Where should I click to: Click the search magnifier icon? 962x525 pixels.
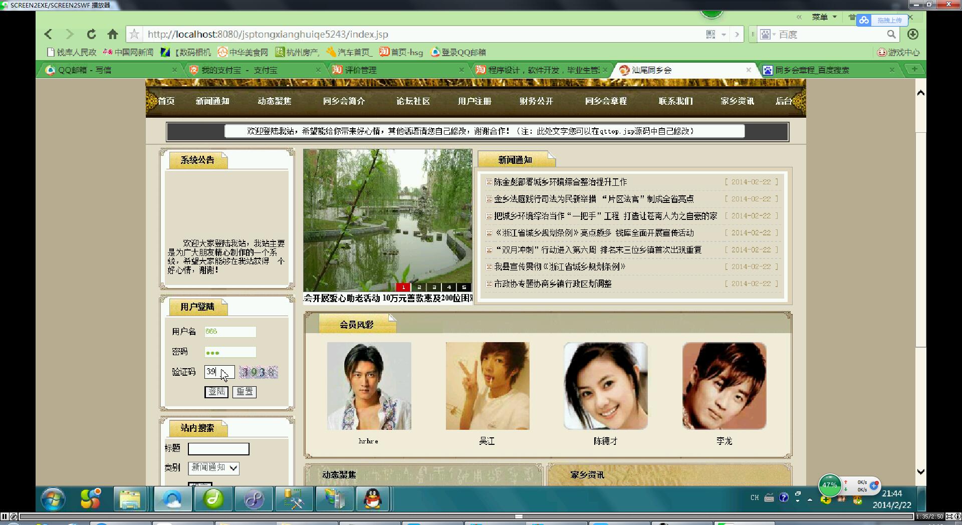(x=891, y=34)
